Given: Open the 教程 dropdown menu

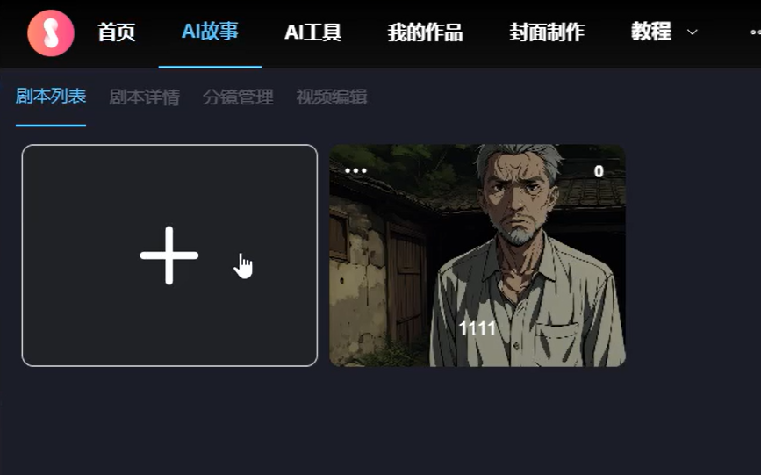Looking at the screenshot, I should [x=651, y=32].
